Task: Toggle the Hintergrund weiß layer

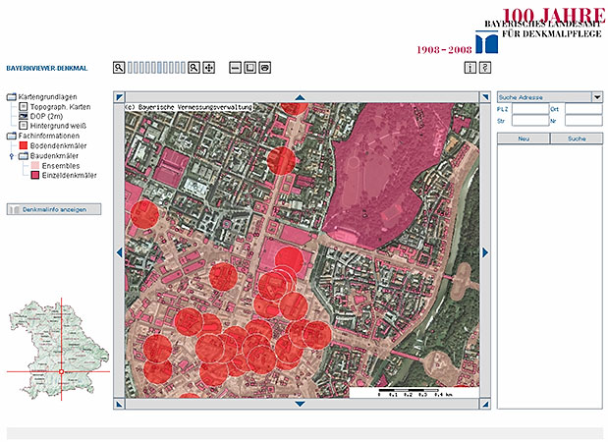Action: click(23, 126)
